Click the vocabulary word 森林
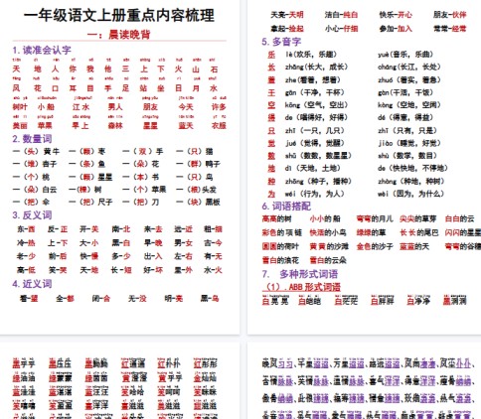Image resolution: width=481 pixels, height=419 pixels. 115,126
